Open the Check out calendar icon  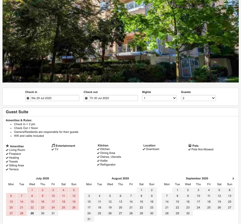point(86,98)
